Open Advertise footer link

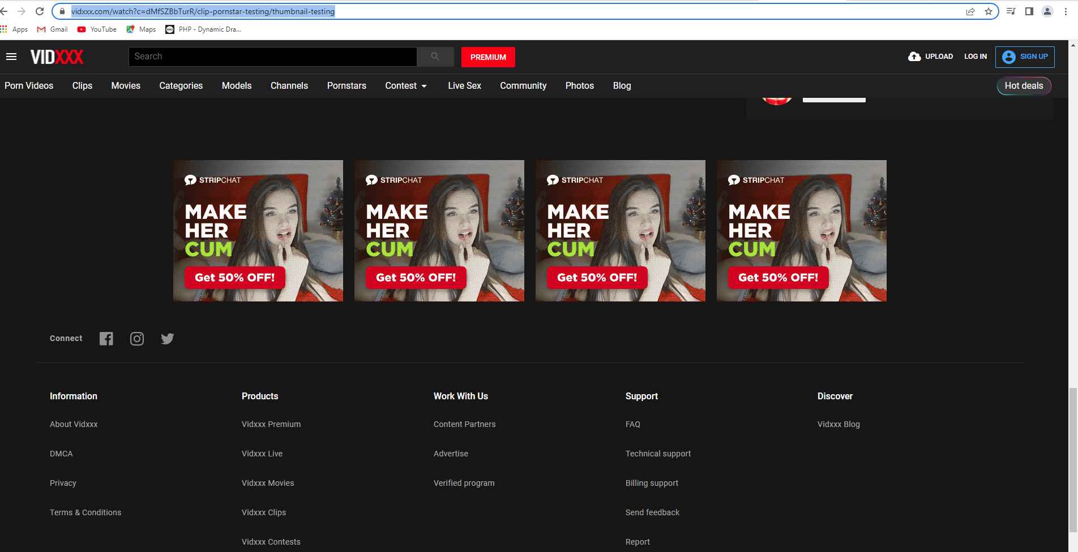pos(451,454)
